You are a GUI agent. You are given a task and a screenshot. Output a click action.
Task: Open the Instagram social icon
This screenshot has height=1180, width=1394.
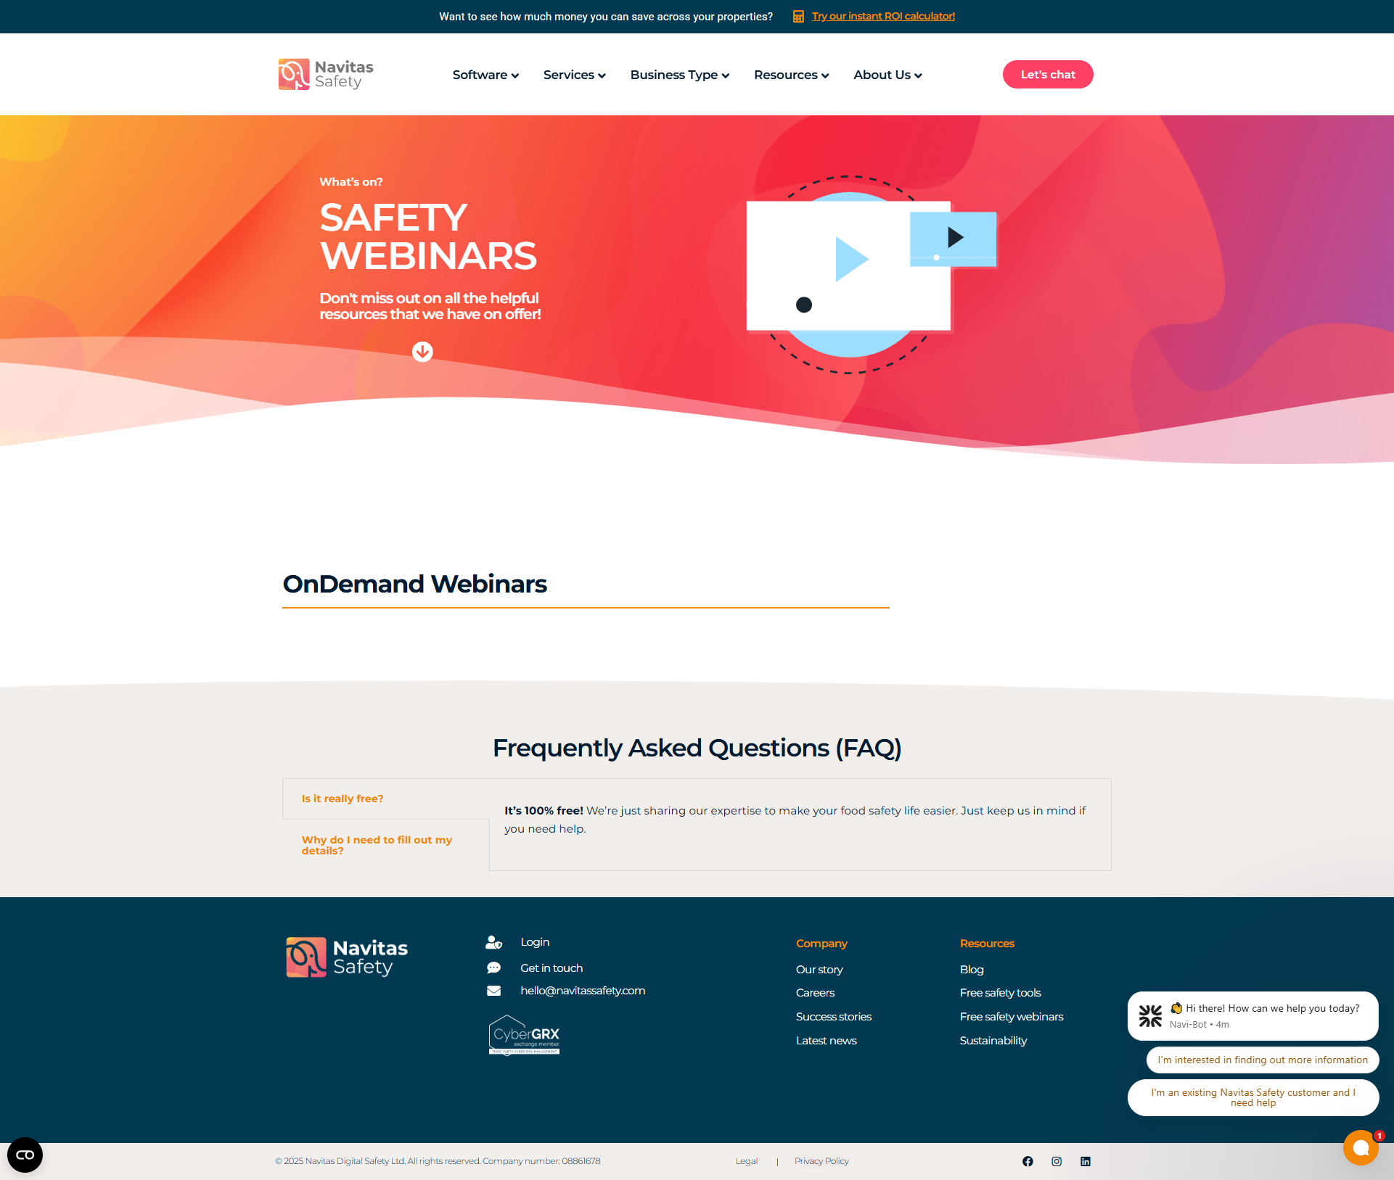click(1057, 1161)
